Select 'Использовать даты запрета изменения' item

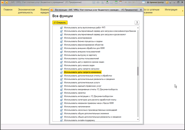[x=82, y=72]
